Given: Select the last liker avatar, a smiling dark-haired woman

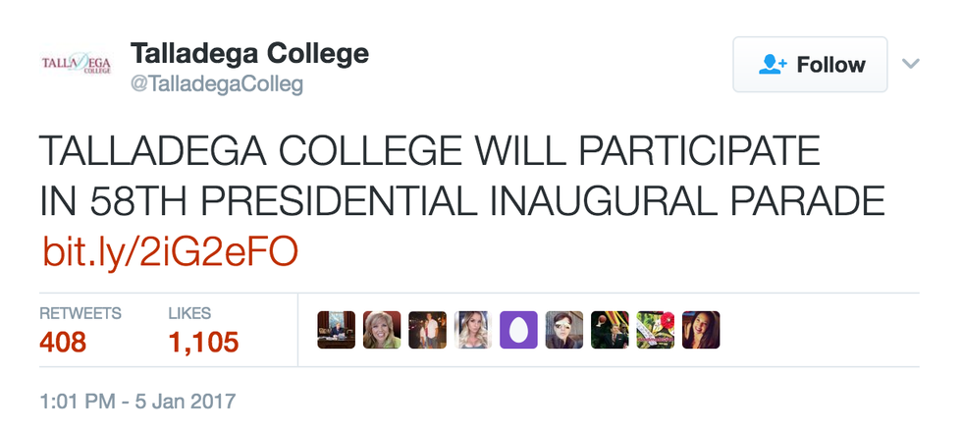Looking at the screenshot, I should pyautogui.click(x=701, y=330).
